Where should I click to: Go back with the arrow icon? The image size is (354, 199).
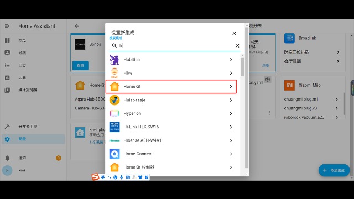[77, 26]
